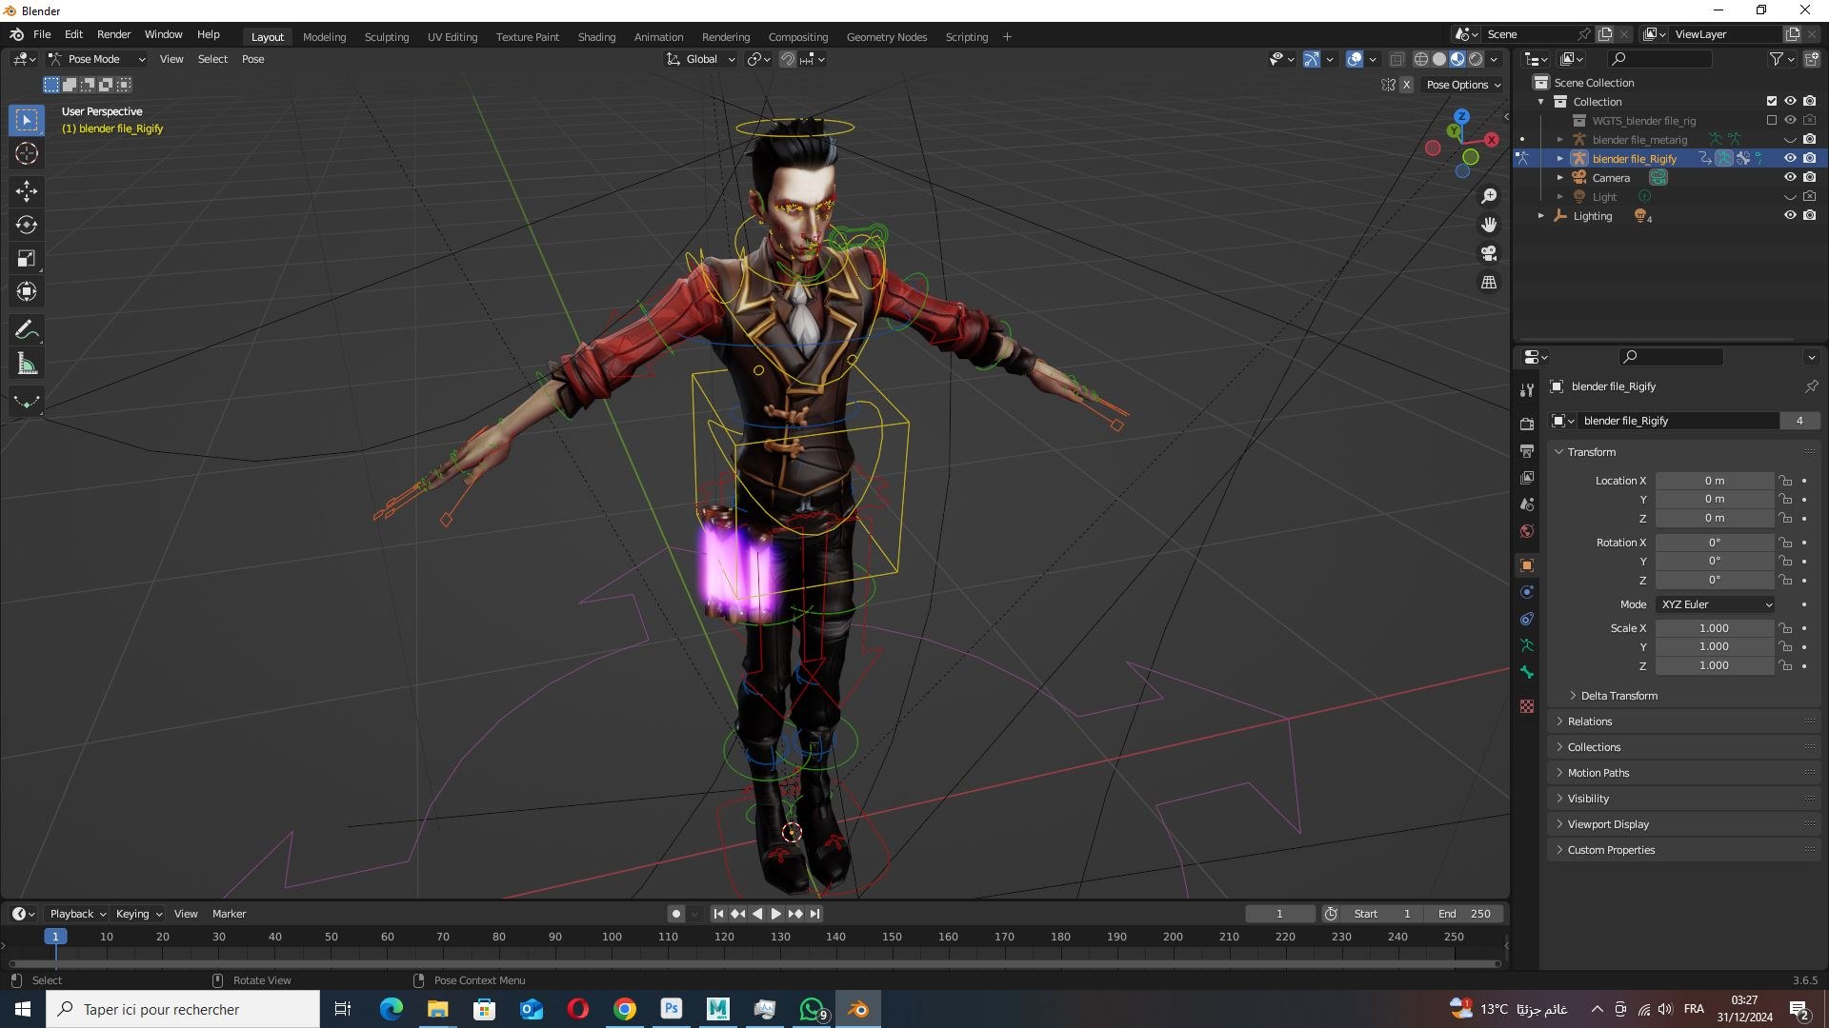1829x1028 pixels.
Task: Expand the Viewport Display panel
Action: [1607, 824]
